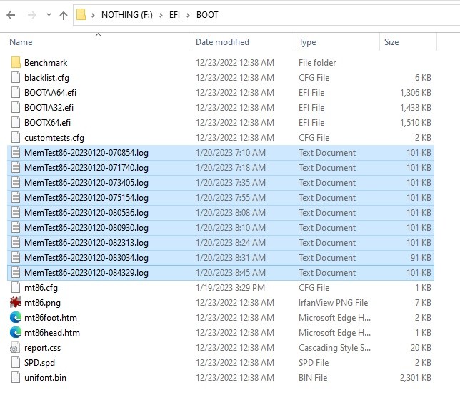This screenshot has height=395, width=460.
Task: Click the date 1/20/2023 7:55 AM
Action: 231,197
